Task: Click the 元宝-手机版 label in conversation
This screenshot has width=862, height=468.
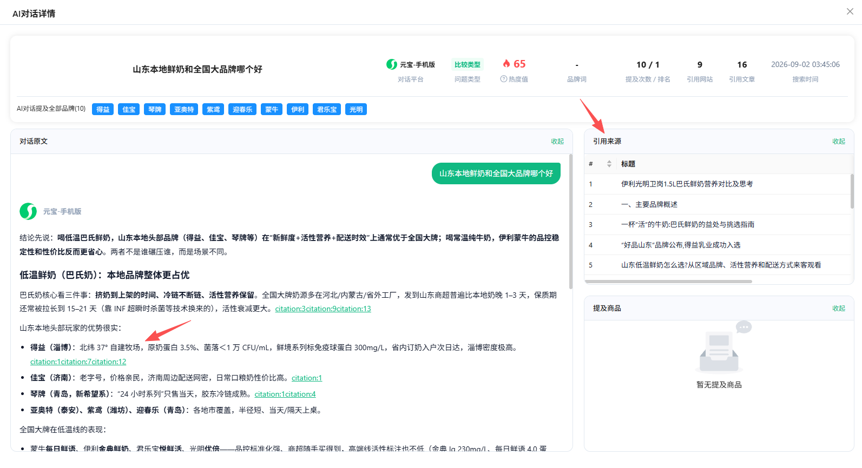Action: (62, 211)
